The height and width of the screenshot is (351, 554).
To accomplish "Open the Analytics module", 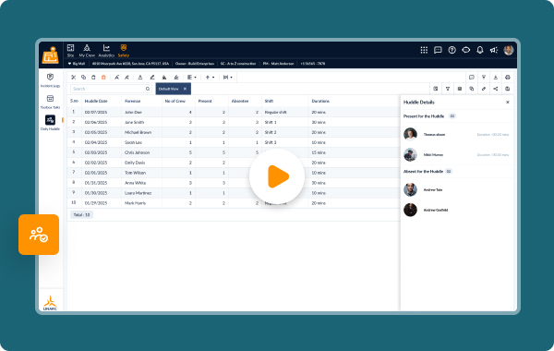I will [106, 51].
